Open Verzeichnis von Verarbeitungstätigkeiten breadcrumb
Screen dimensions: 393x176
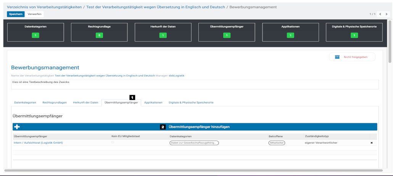click(44, 7)
